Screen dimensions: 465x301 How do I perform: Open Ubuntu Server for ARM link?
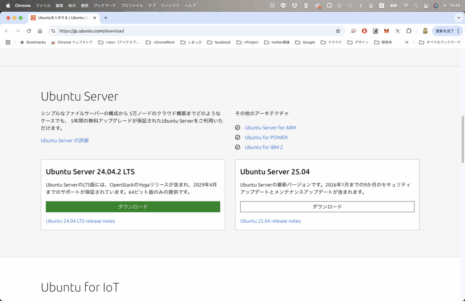[x=271, y=128]
